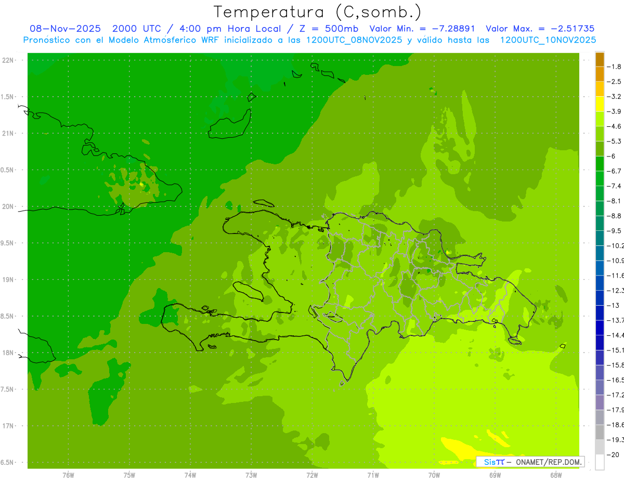Select the "08-Nov-2025" date text
Screen dimensions: 624x482
pyautogui.click(x=66, y=29)
